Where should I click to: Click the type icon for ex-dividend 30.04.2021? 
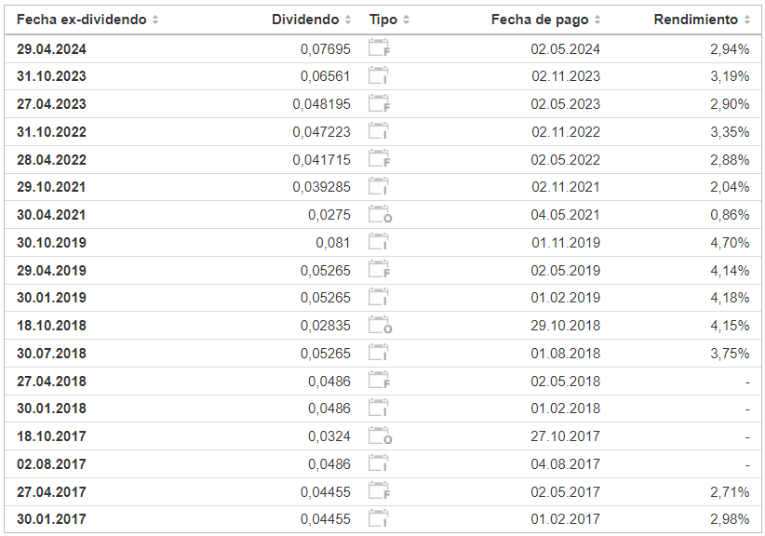coord(379,215)
